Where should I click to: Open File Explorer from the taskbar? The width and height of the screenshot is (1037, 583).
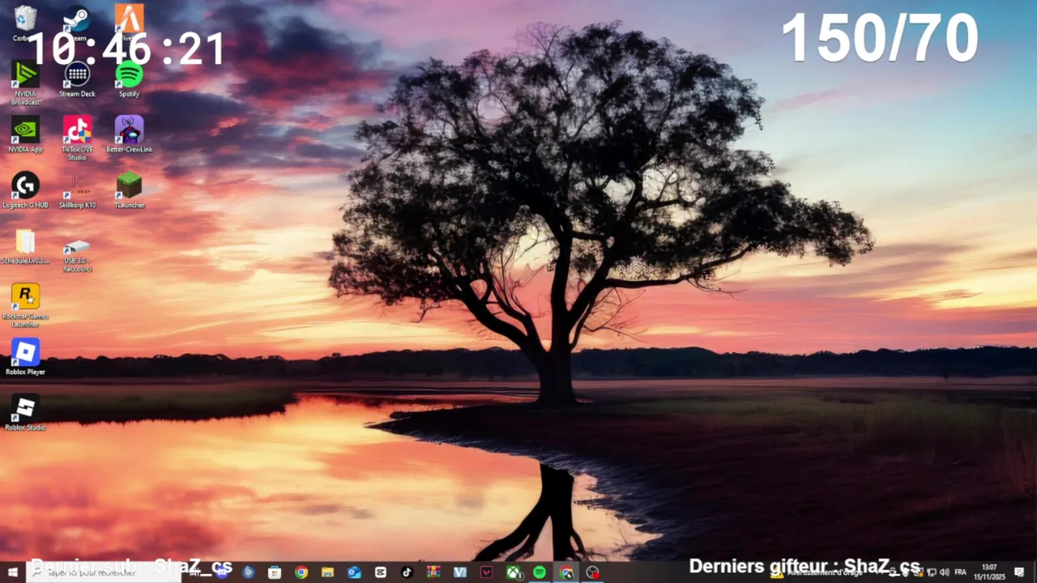click(327, 572)
